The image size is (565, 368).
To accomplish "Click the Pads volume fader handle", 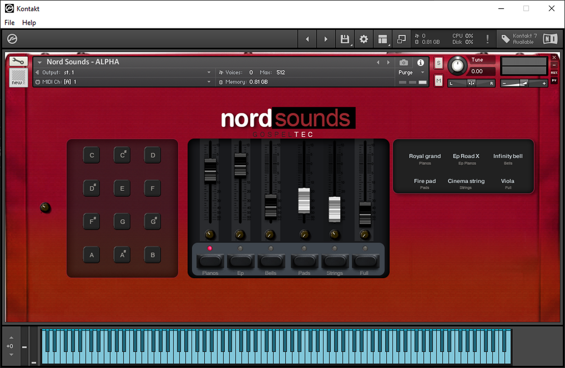I will pos(304,200).
